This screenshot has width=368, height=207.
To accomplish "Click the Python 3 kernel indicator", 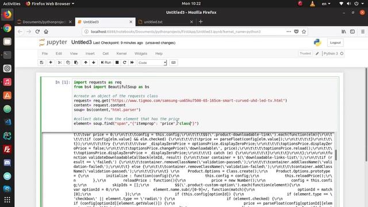I will coord(333,53).
